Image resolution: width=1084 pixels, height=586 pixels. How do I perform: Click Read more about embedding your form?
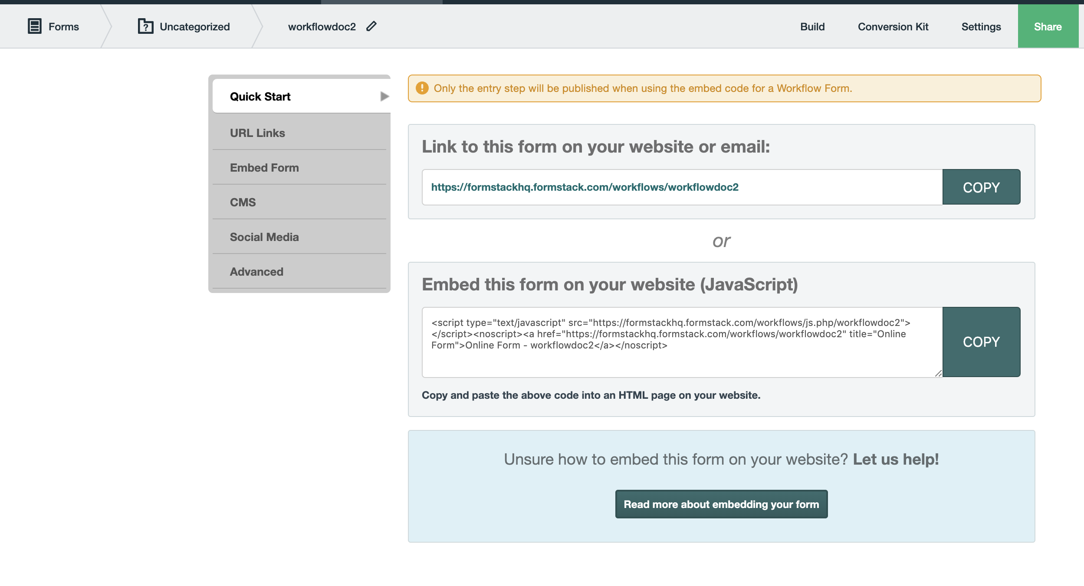[x=721, y=504]
